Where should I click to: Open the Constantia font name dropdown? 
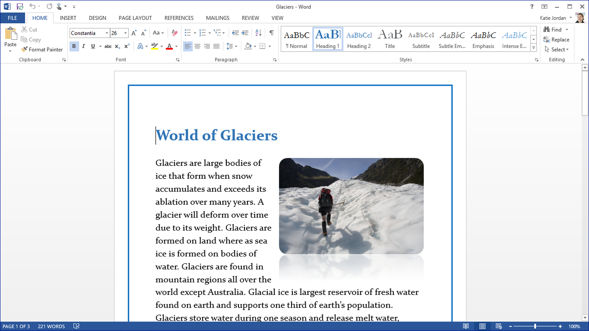click(x=107, y=33)
